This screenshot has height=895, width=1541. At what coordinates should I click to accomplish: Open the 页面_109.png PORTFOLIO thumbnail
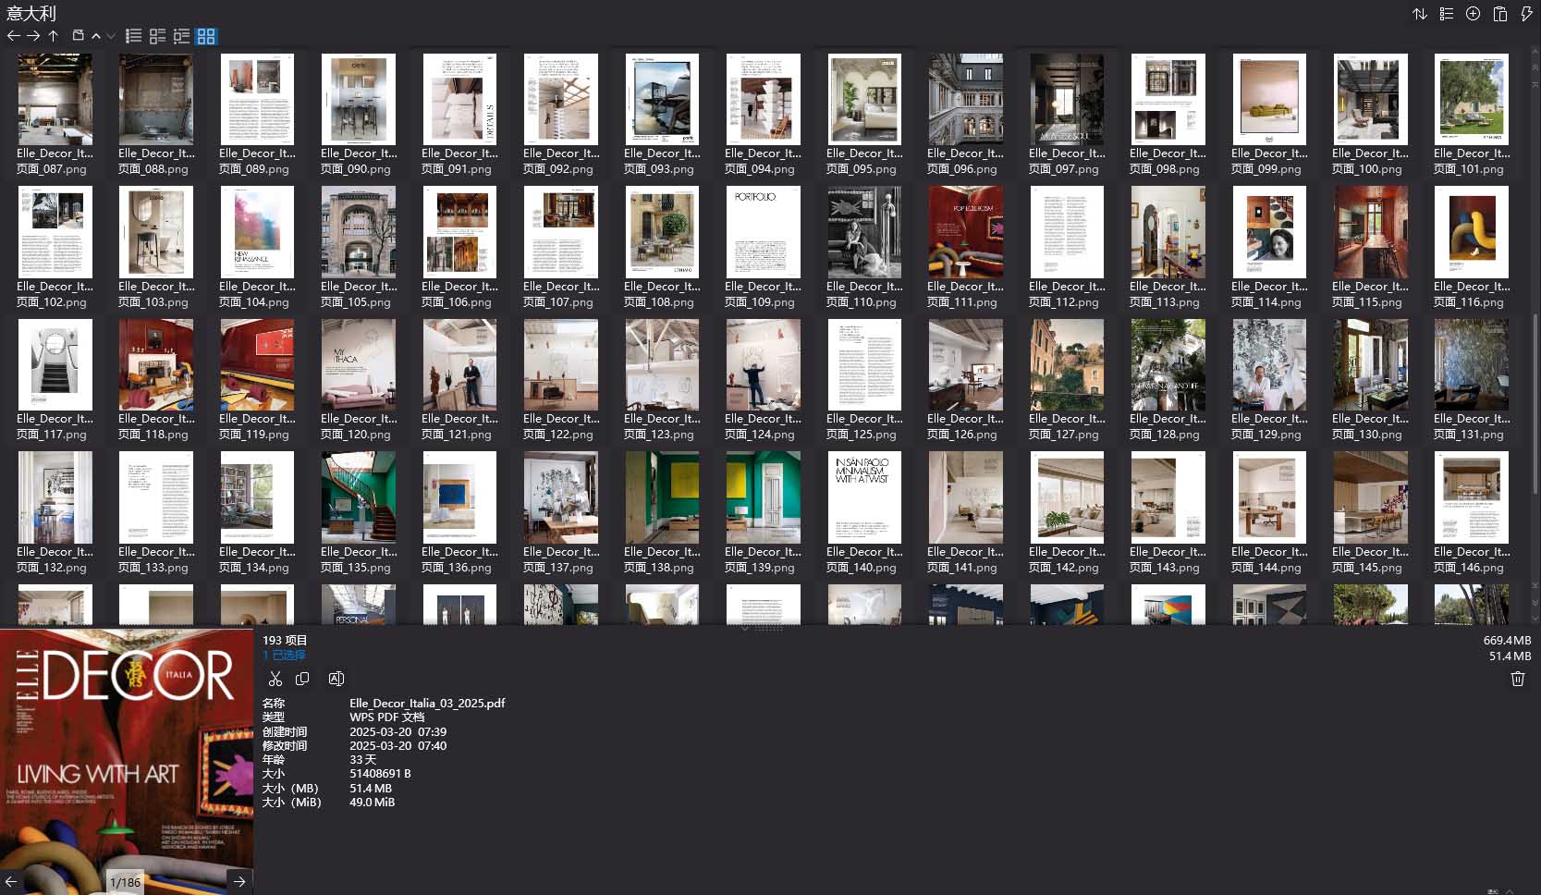[763, 232]
